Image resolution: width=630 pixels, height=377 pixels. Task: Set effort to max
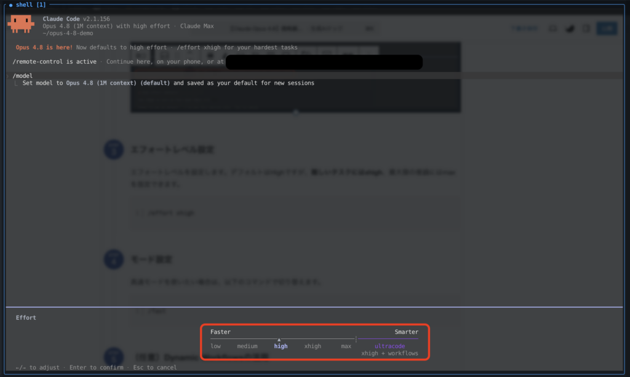click(x=346, y=346)
